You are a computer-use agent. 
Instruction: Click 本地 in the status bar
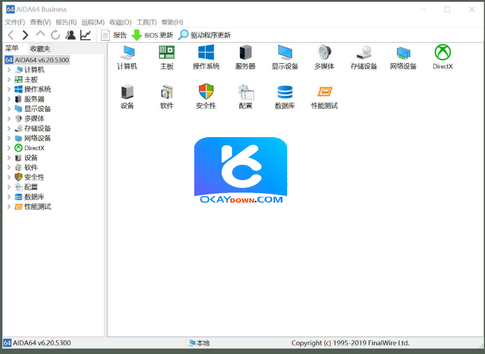tap(199, 343)
